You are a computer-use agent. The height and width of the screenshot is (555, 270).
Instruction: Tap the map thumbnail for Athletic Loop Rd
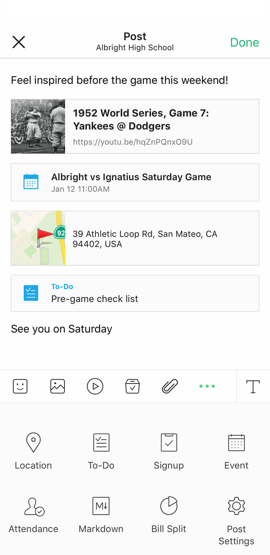coord(38,238)
